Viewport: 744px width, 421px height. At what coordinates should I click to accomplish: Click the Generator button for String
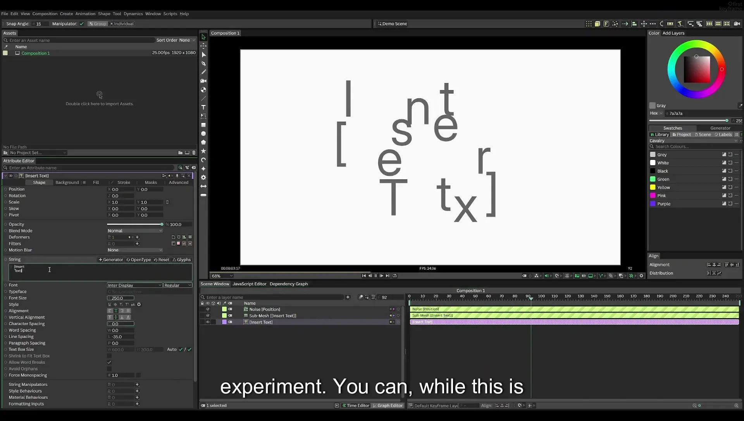[111, 260]
